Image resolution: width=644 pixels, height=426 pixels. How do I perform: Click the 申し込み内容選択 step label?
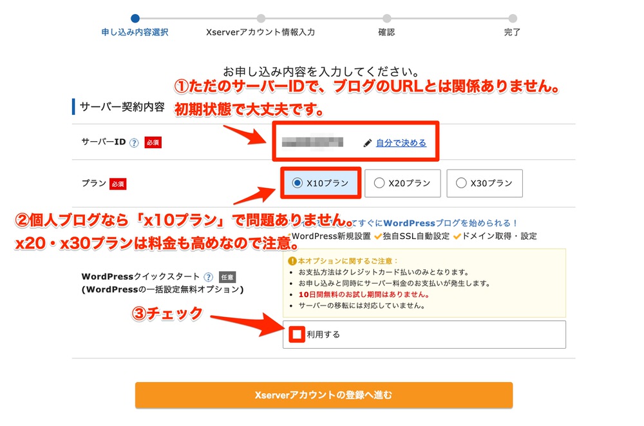(135, 32)
